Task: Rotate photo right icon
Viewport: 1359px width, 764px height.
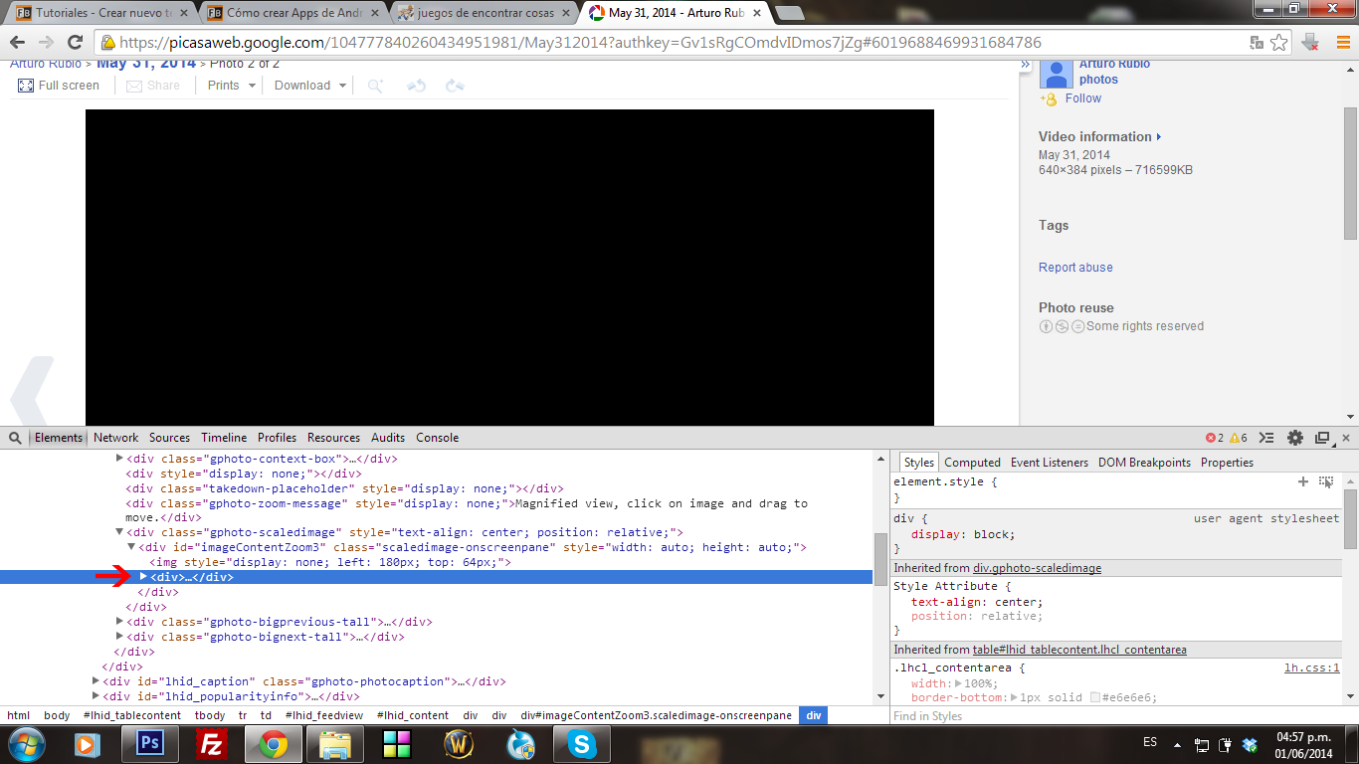Action: (455, 86)
